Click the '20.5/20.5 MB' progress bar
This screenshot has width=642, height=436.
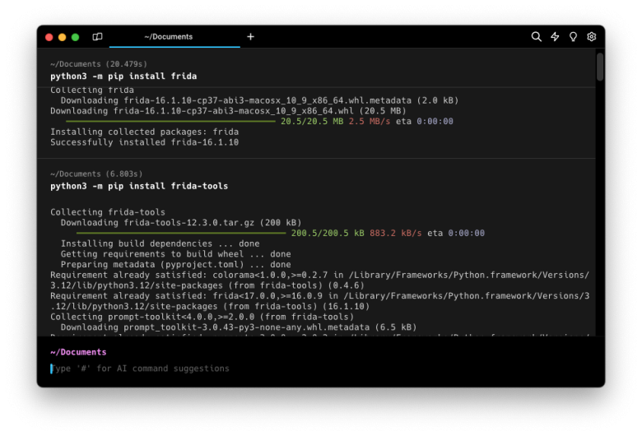tap(170, 121)
